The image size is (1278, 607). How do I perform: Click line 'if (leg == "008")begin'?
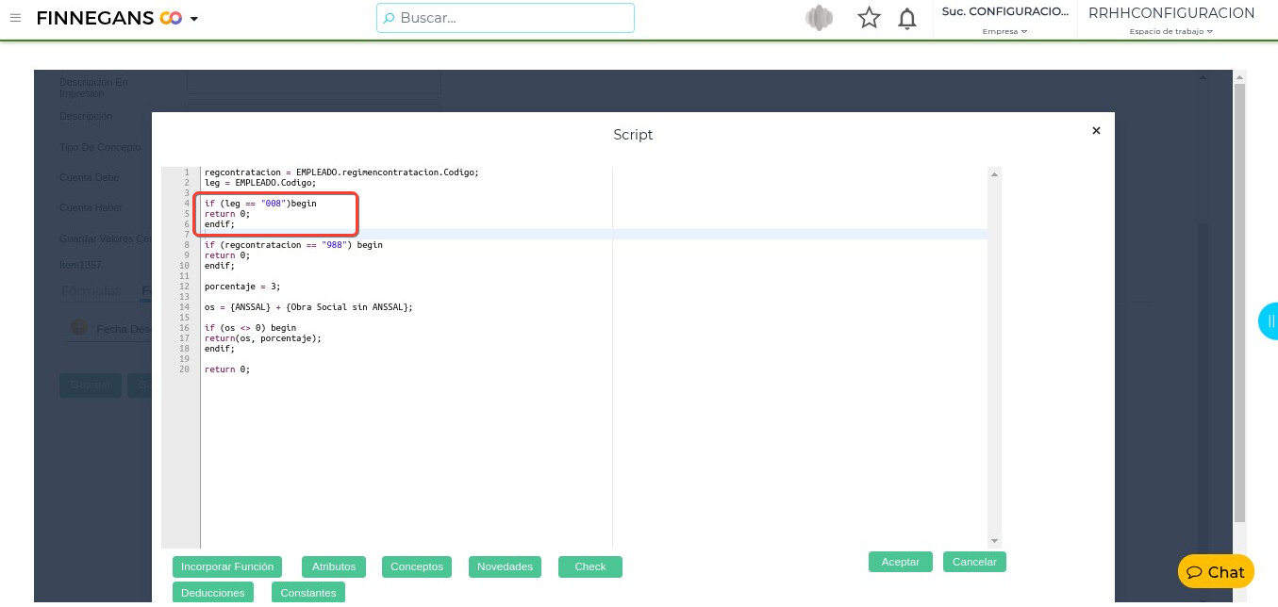260,204
